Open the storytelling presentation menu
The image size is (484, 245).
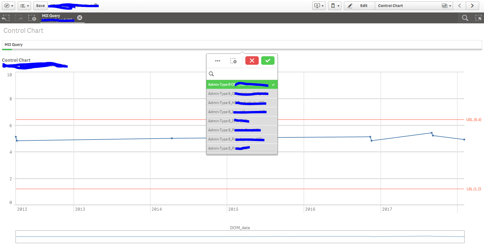click(319, 6)
